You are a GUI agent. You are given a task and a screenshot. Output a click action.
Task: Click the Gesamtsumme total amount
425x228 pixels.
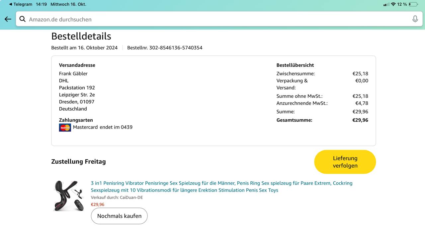click(x=360, y=120)
